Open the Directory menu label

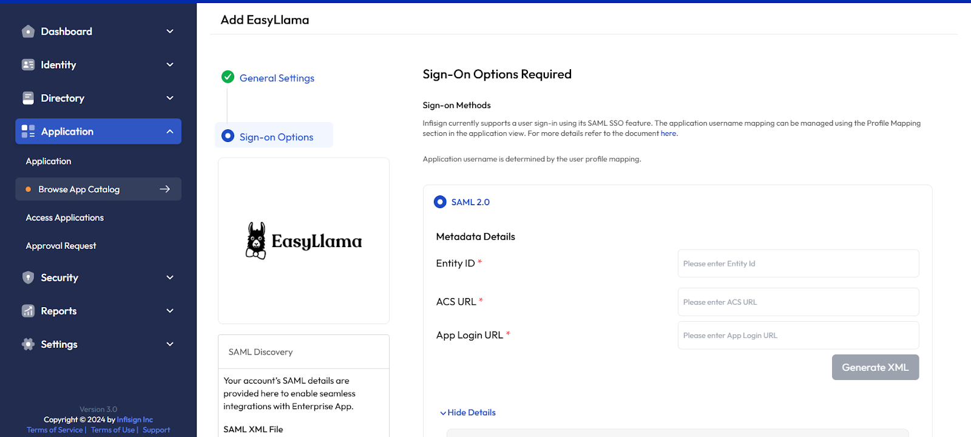pyautogui.click(x=63, y=98)
